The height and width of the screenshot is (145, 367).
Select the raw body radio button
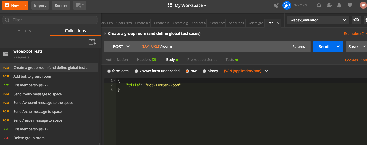(187, 71)
